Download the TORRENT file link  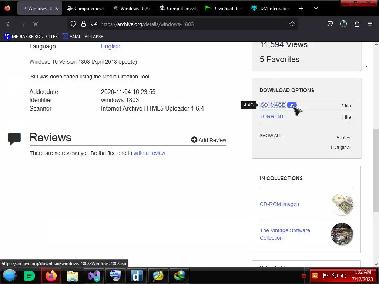click(272, 116)
